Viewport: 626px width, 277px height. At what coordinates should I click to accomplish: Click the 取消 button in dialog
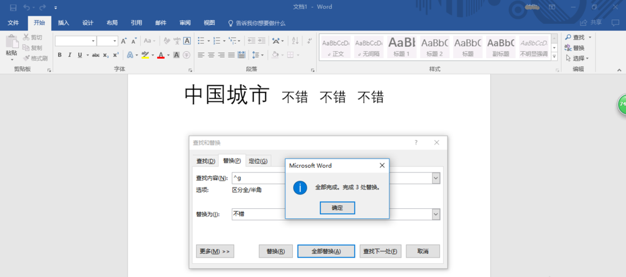coord(423,251)
